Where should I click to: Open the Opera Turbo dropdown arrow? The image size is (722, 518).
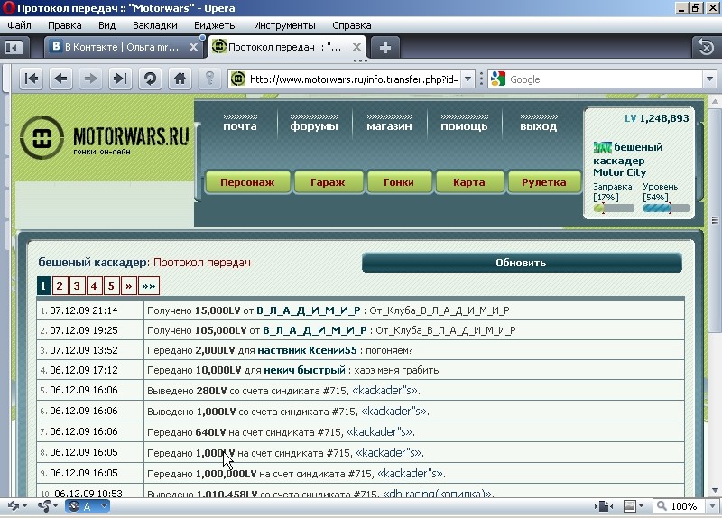pyautogui.click(x=105, y=506)
